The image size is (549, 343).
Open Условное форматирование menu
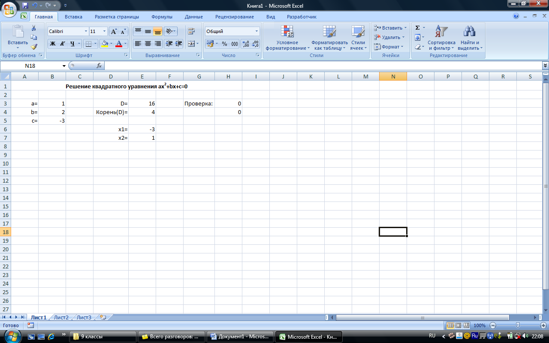[287, 38]
